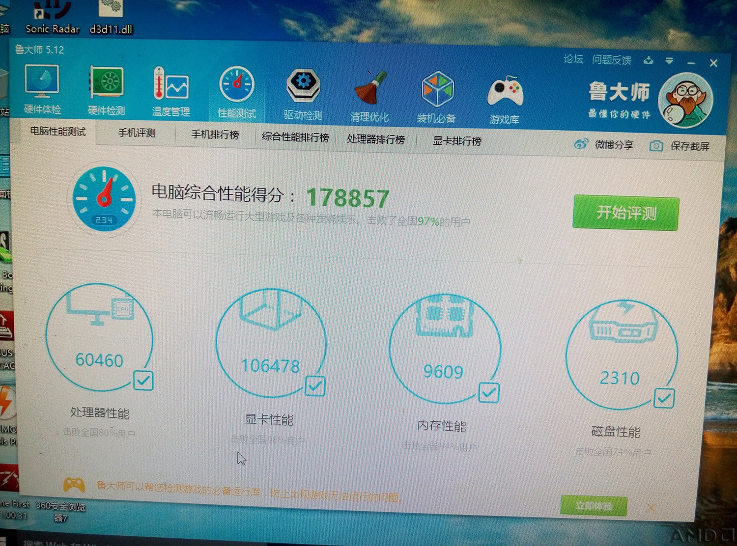Click the 磁盘性能 label
The image size is (737, 546).
(x=616, y=432)
